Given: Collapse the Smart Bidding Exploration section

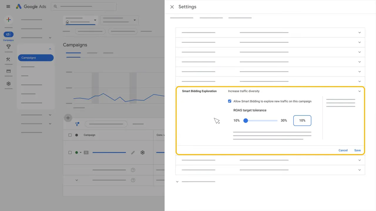Looking at the screenshot, I should point(359,91).
